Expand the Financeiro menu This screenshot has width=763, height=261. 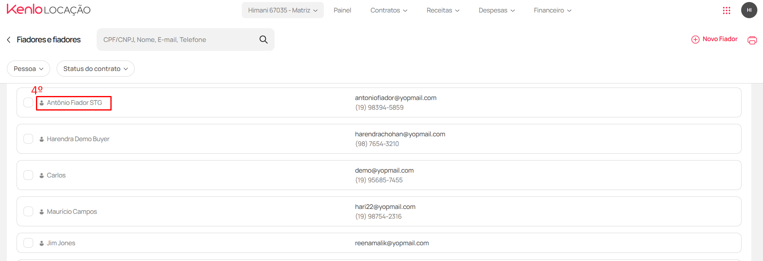tap(552, 10)
